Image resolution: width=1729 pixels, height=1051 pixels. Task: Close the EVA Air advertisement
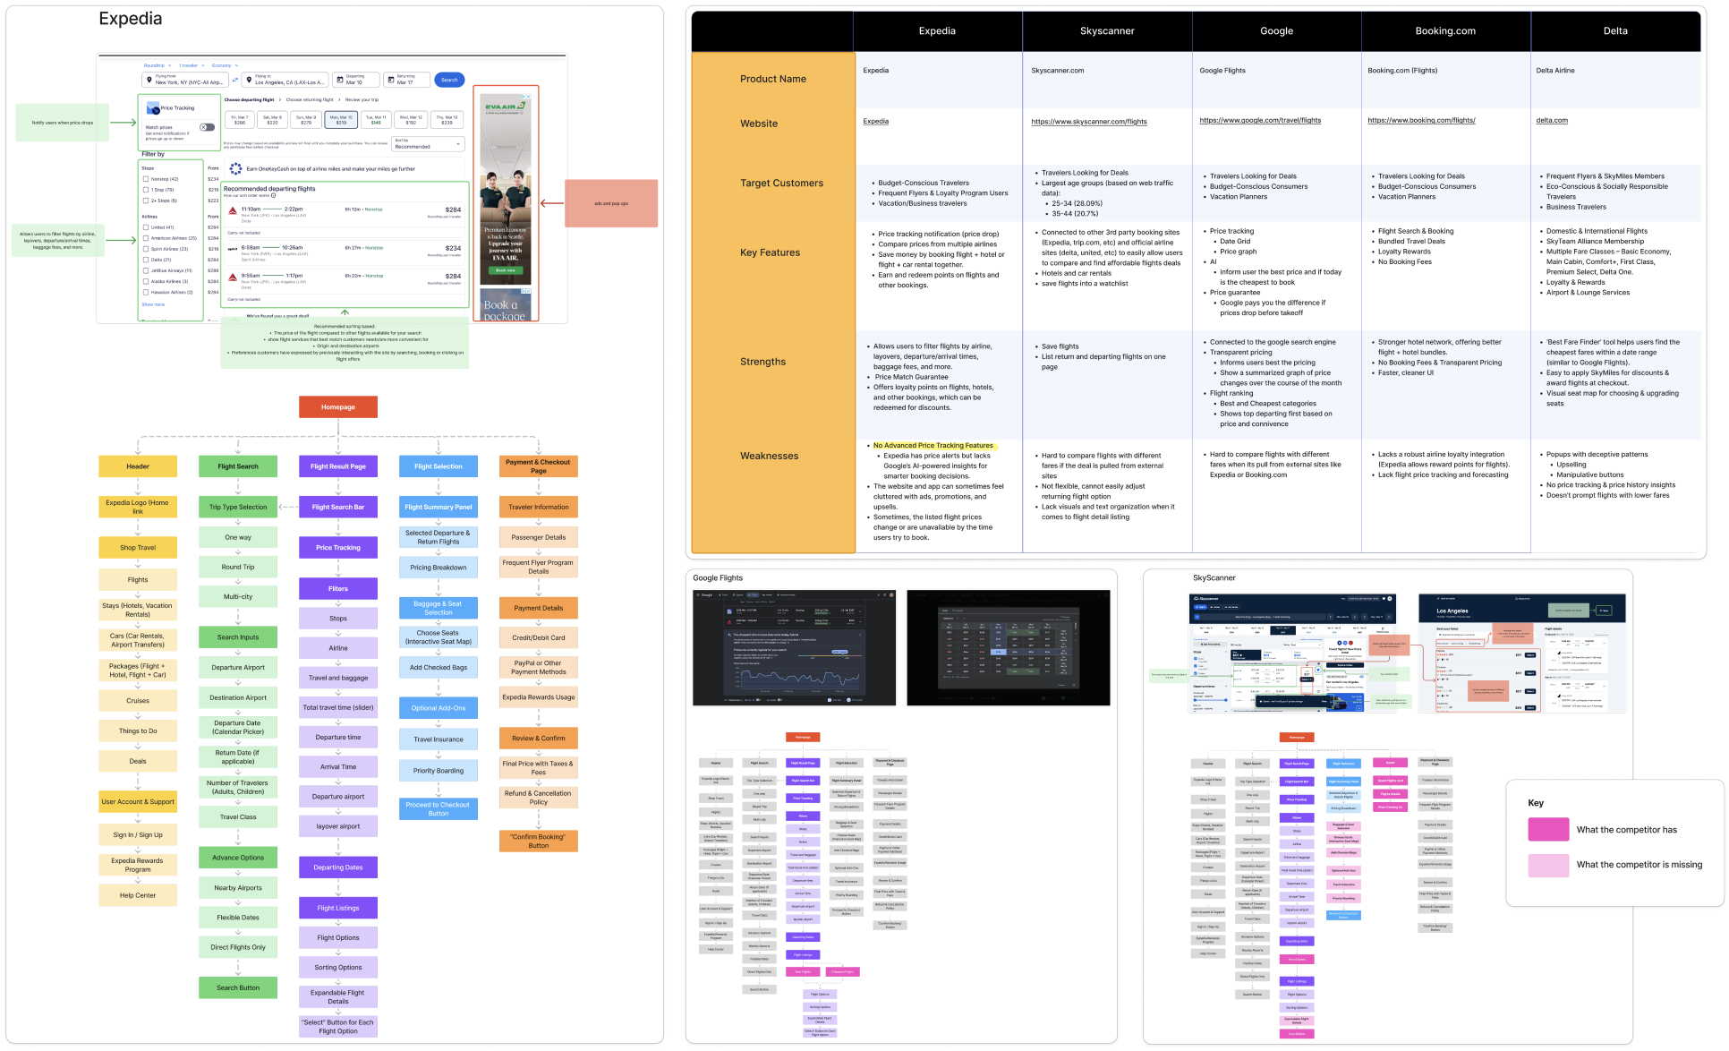(527, 97)
